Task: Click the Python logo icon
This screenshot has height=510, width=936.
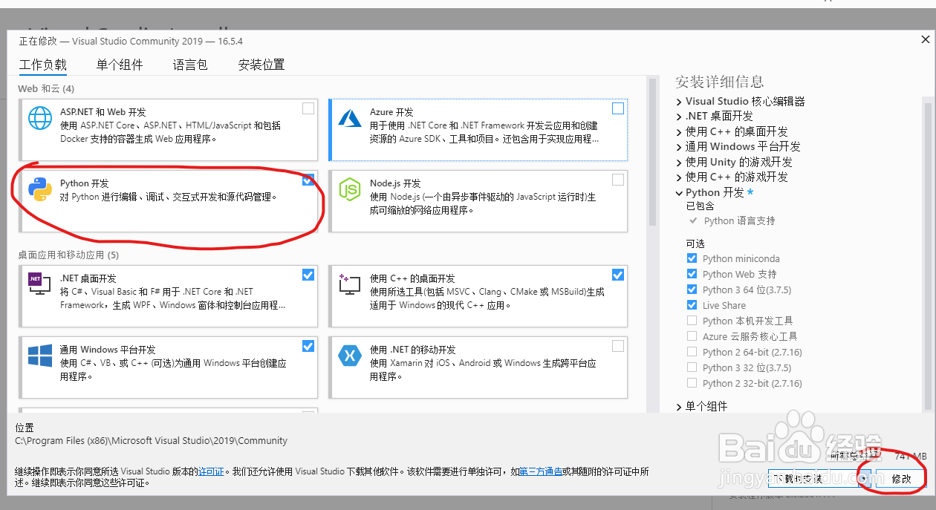Action: coord(39,189)
